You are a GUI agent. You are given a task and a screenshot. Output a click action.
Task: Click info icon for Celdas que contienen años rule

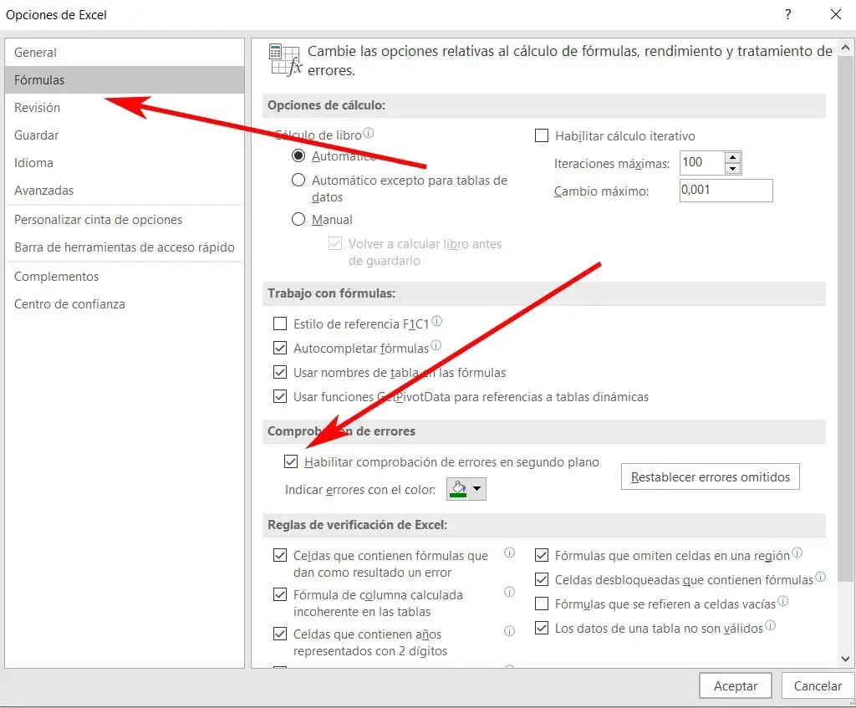tap(509, 631)
